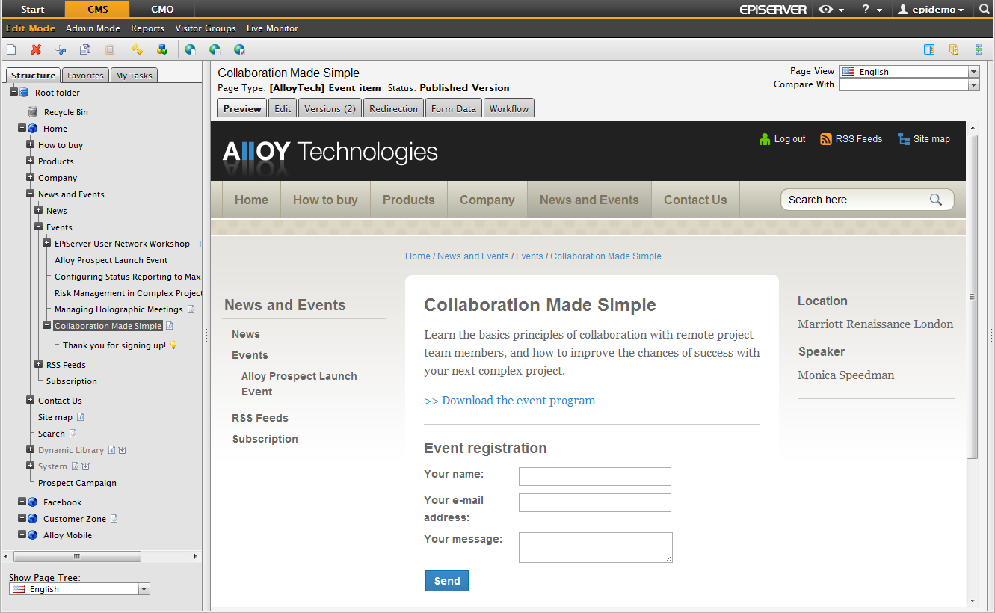Viewport: 995px width, 613px height.
Task: Copy the page using copy icon
Action: (84, 49)
